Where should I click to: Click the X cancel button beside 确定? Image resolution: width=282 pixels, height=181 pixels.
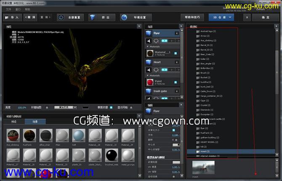click(247, 17)
